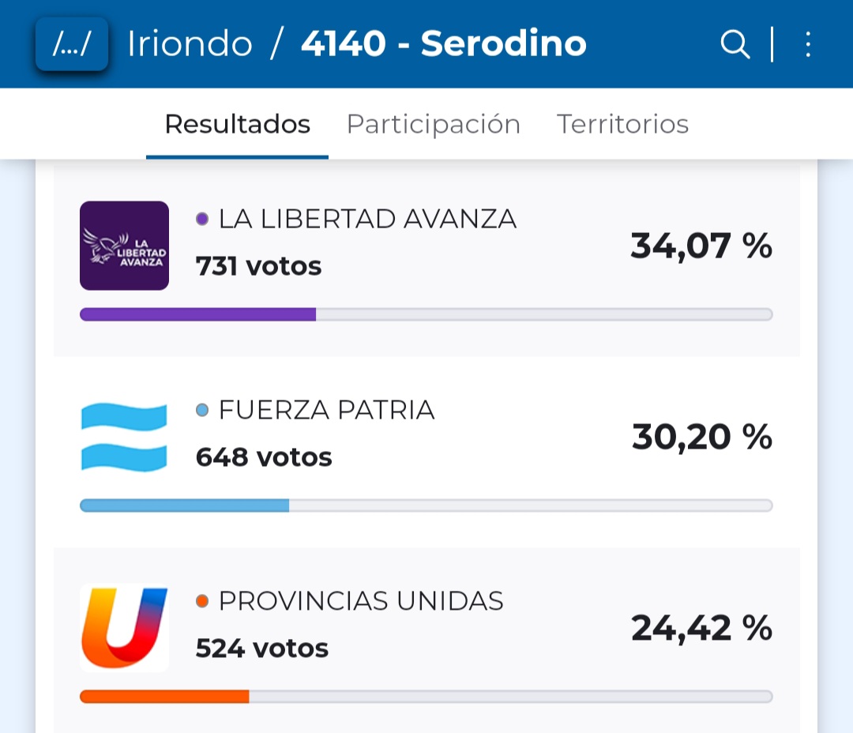Open the search magnifier icon
Viewport: 853px width, 733px height.
click(735, 44)
